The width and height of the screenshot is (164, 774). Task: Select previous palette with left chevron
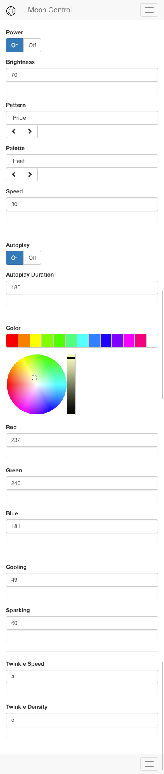point(14,175)
